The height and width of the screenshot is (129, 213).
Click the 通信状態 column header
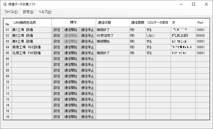click(x=113, y=23)
